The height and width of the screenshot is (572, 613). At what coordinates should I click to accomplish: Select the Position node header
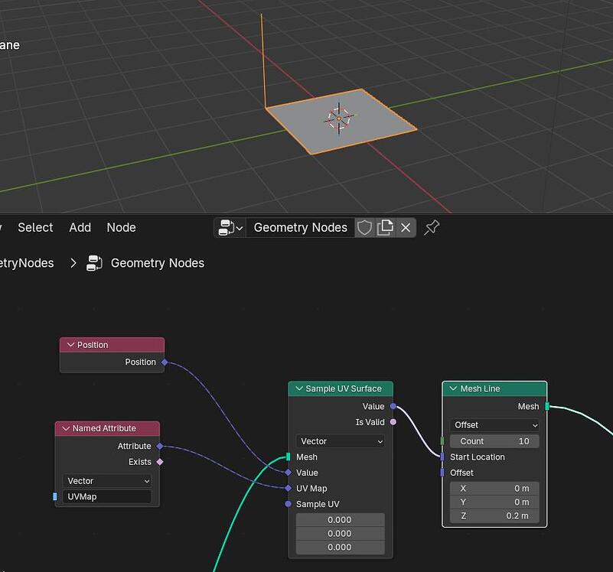pos(112,345)
